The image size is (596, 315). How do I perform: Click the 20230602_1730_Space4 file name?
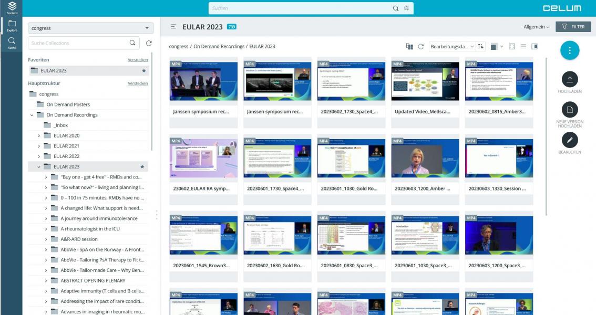click(x=349, y=112)
